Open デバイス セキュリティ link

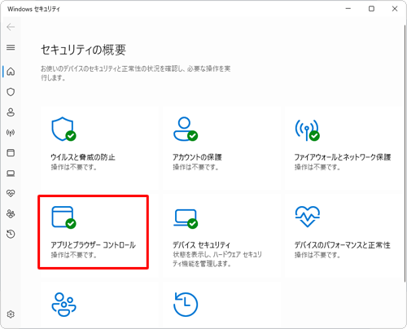point(201,245)
